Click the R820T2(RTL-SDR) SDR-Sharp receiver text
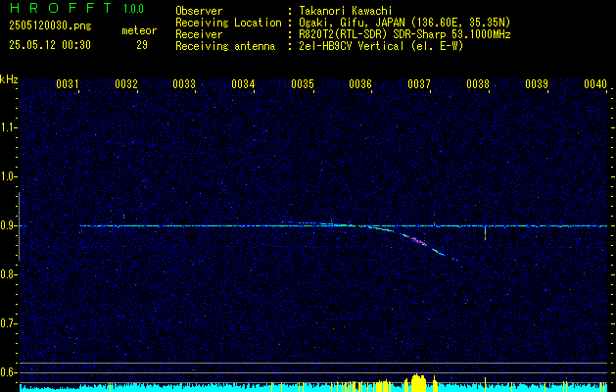Screen dimensions: 616x392 coord(404,34)
